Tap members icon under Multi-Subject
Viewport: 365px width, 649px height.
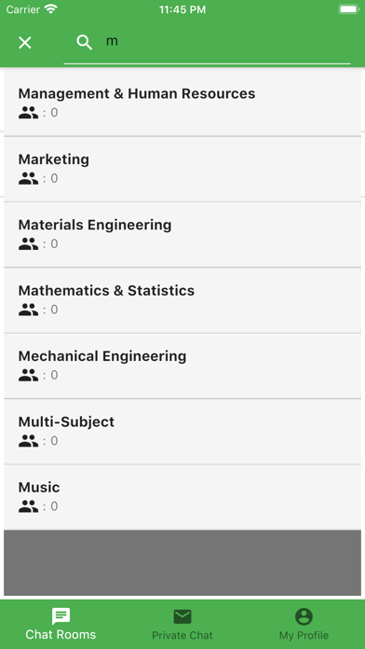[x=28, y=441]
